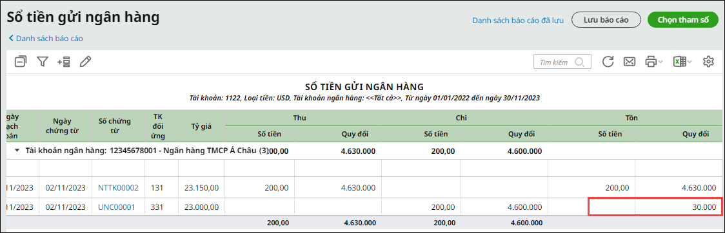Screen dimensions: 725x233
Task: Open voucher NTTK00002 link
Action: tap(118, 188)
